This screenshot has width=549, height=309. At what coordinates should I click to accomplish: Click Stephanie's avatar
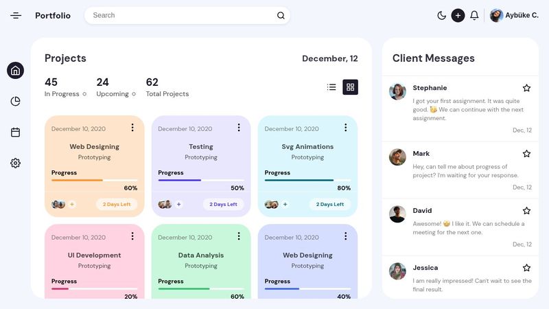pyautogui.click(x=397, y=91)
